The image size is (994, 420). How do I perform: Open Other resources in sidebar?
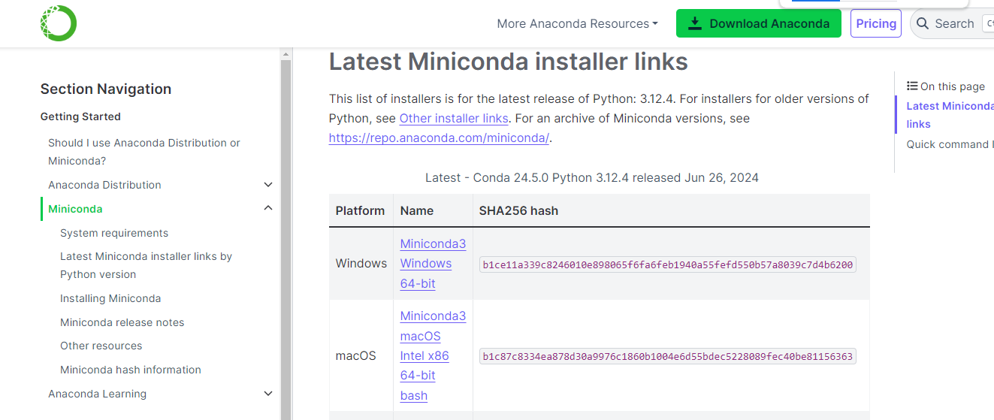click(101, 346)
